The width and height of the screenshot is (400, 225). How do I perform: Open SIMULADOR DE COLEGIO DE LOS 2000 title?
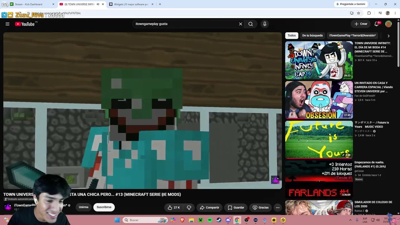click(x=373, y=204)
